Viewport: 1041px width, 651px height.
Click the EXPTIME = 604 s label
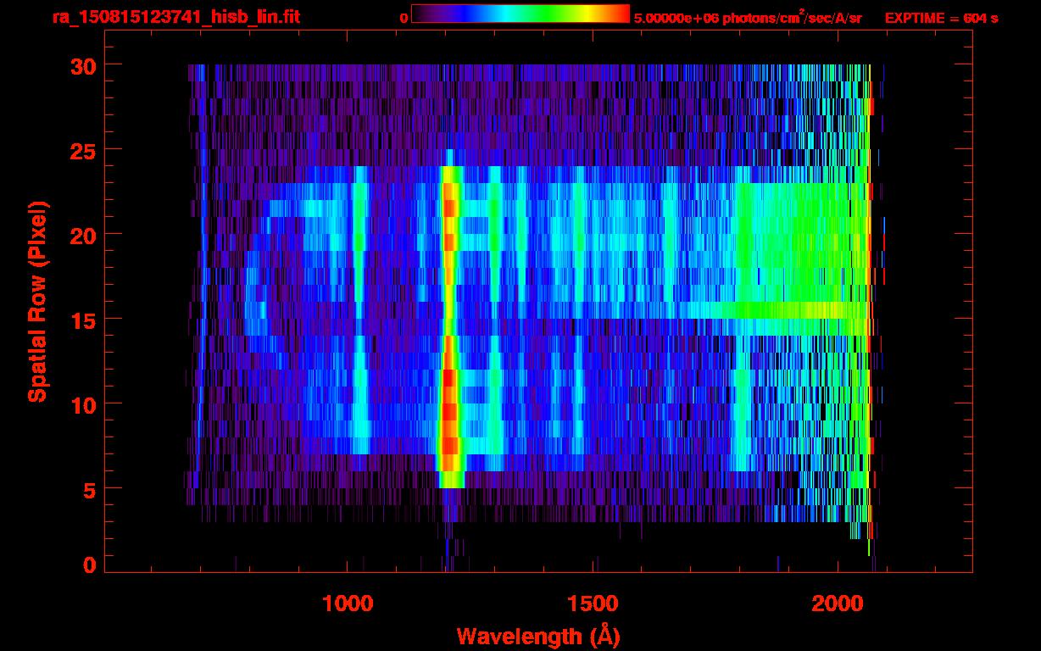[941, 17]
